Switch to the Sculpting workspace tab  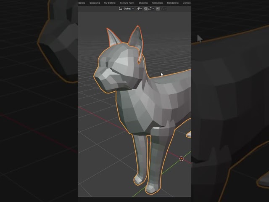click(x=95, y=3)
